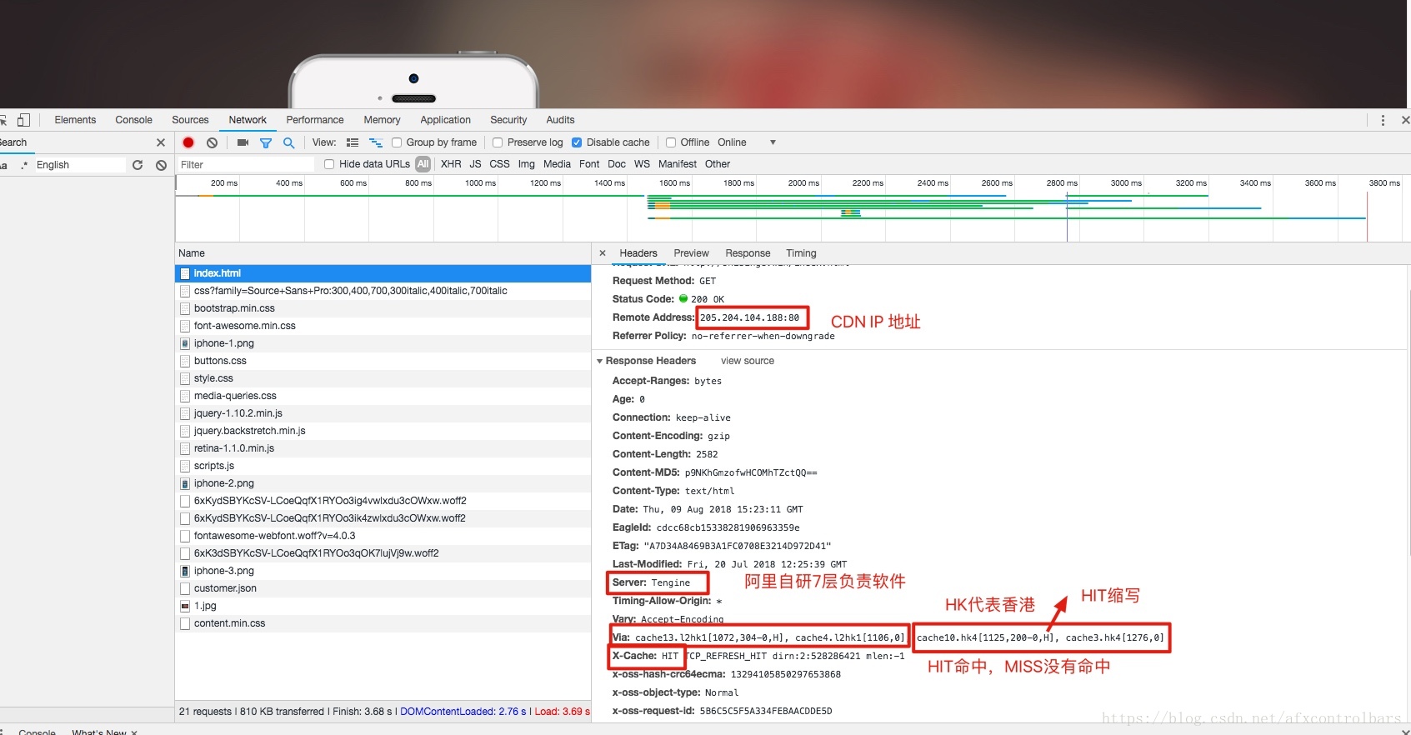Filter requests by WS

642,164
